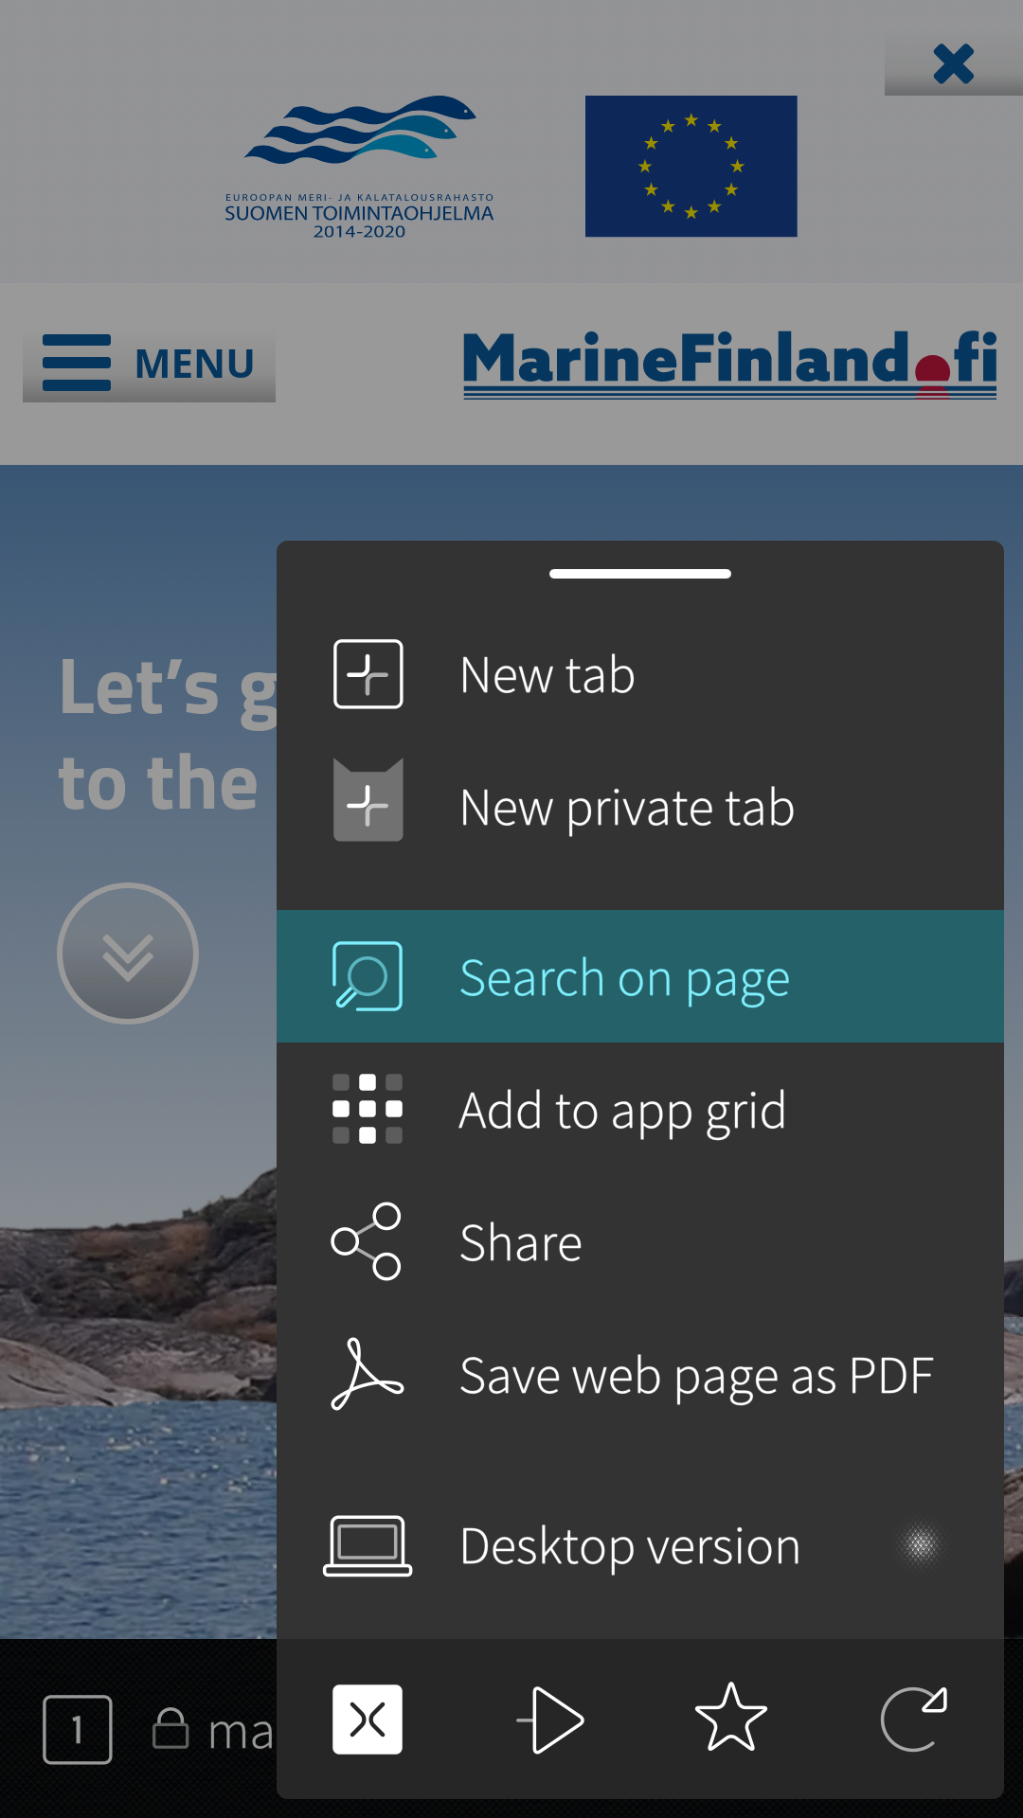This screenshot has height=1818, width=1023.
Task: Open the MarineFinland.fi logo link
Action: 729,364
